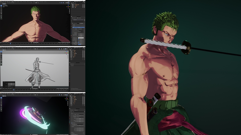Open Marker menu in top window timeline

point(11,42)
